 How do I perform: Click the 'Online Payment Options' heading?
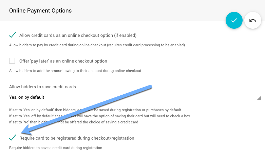(x=40, y=10)
